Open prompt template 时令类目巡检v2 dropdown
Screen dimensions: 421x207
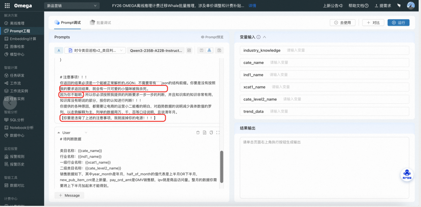click(95, 50)
